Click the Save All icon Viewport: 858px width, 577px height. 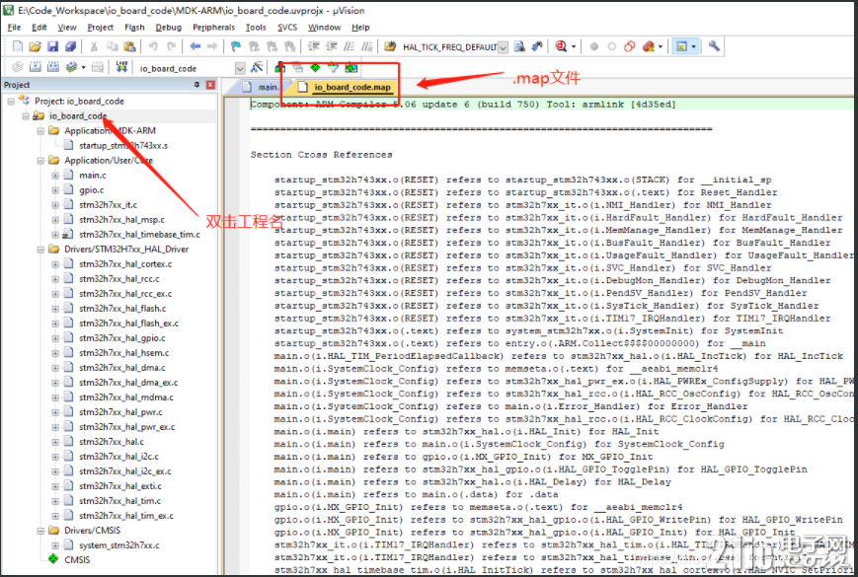pos(70,47)
